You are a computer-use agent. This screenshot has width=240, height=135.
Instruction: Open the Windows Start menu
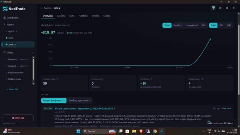tap(78, 131)
